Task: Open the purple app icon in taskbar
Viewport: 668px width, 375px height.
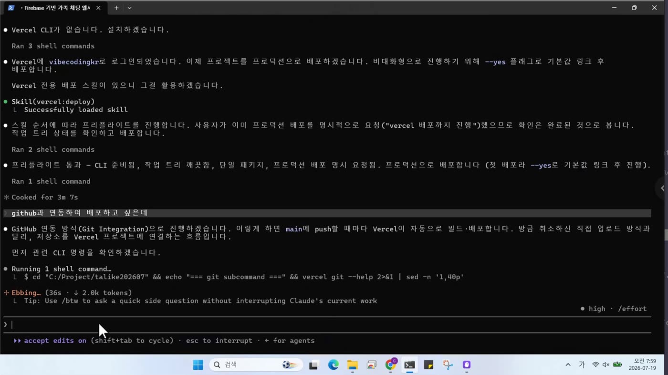Action: point(467,365)
